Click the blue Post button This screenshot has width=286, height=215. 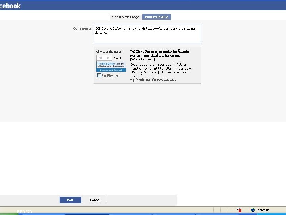coord(70,200)
